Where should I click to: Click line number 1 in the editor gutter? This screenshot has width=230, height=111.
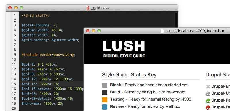15,16
